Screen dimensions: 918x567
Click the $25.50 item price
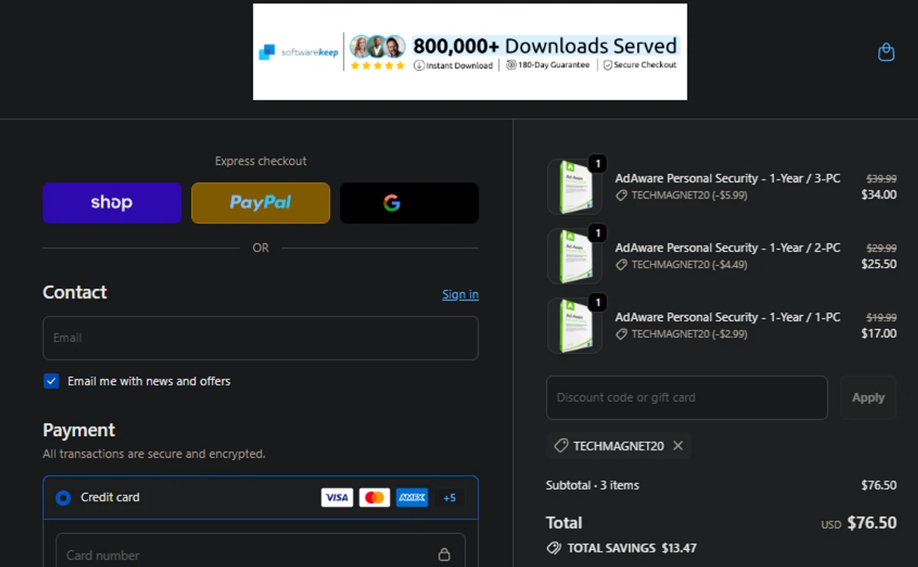point(879,264)
